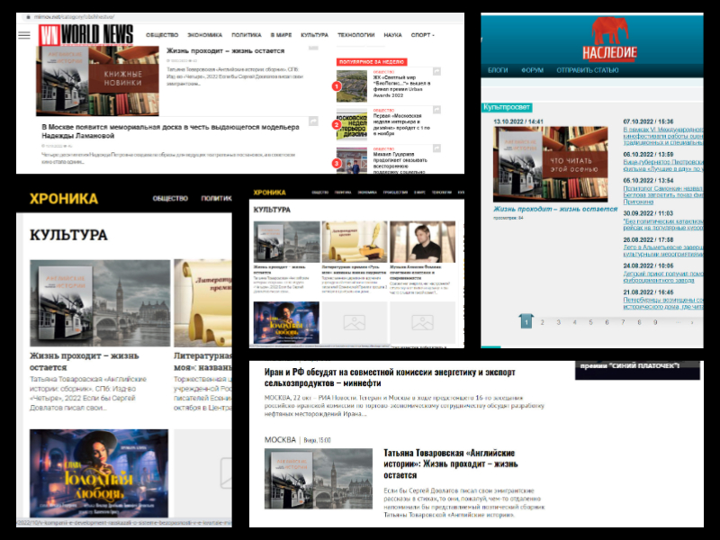
Task: Open Наследие link dated 24.08.2022 / 10:06
Action: (x=663, y=277)
